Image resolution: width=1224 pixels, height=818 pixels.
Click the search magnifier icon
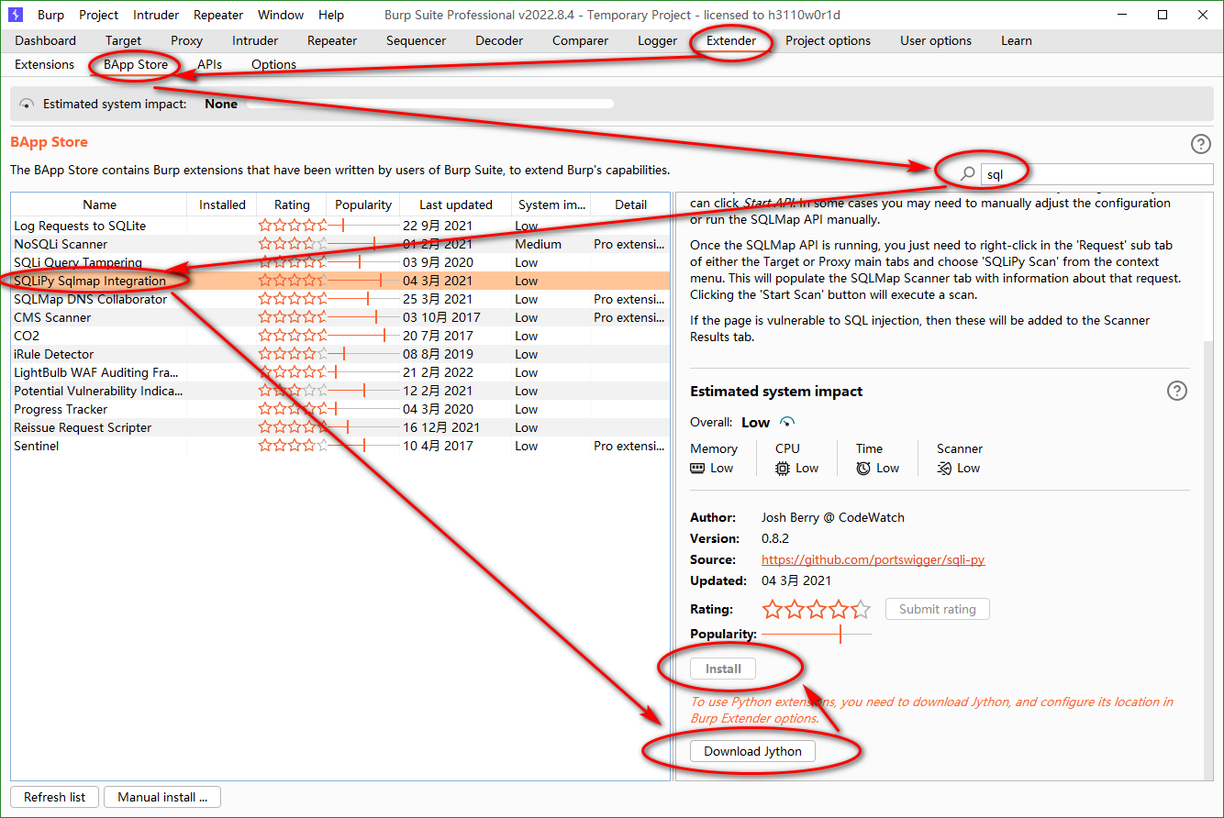coord(967,174)
